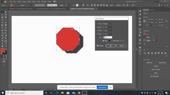
Task: Click the Recolor quick action button
Action: [x=156, y=73]
